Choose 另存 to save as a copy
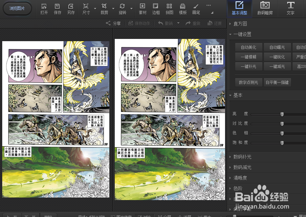 (71, 9)
